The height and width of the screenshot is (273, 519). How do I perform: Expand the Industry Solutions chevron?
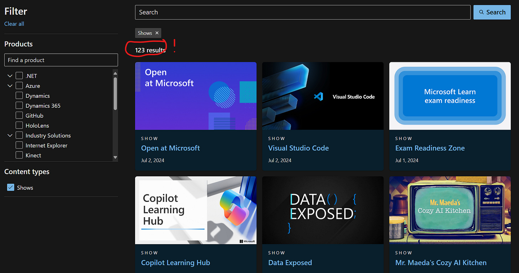click(10, 135)
